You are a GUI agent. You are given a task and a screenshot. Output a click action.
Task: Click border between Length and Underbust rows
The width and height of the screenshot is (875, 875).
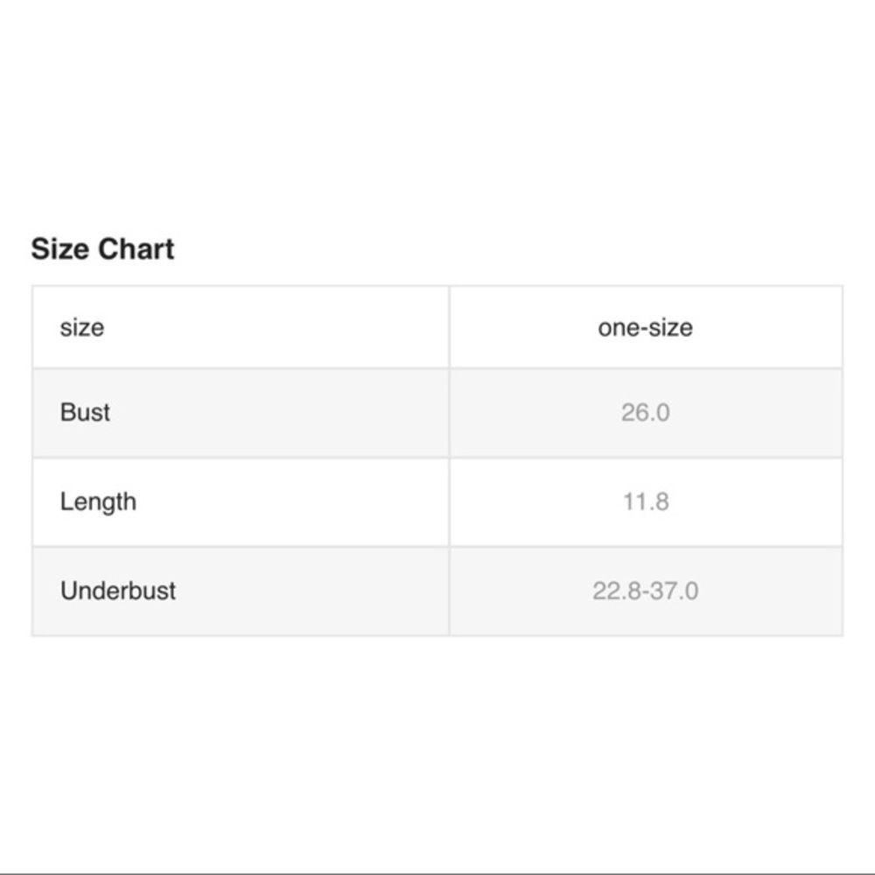click(437, 547)
